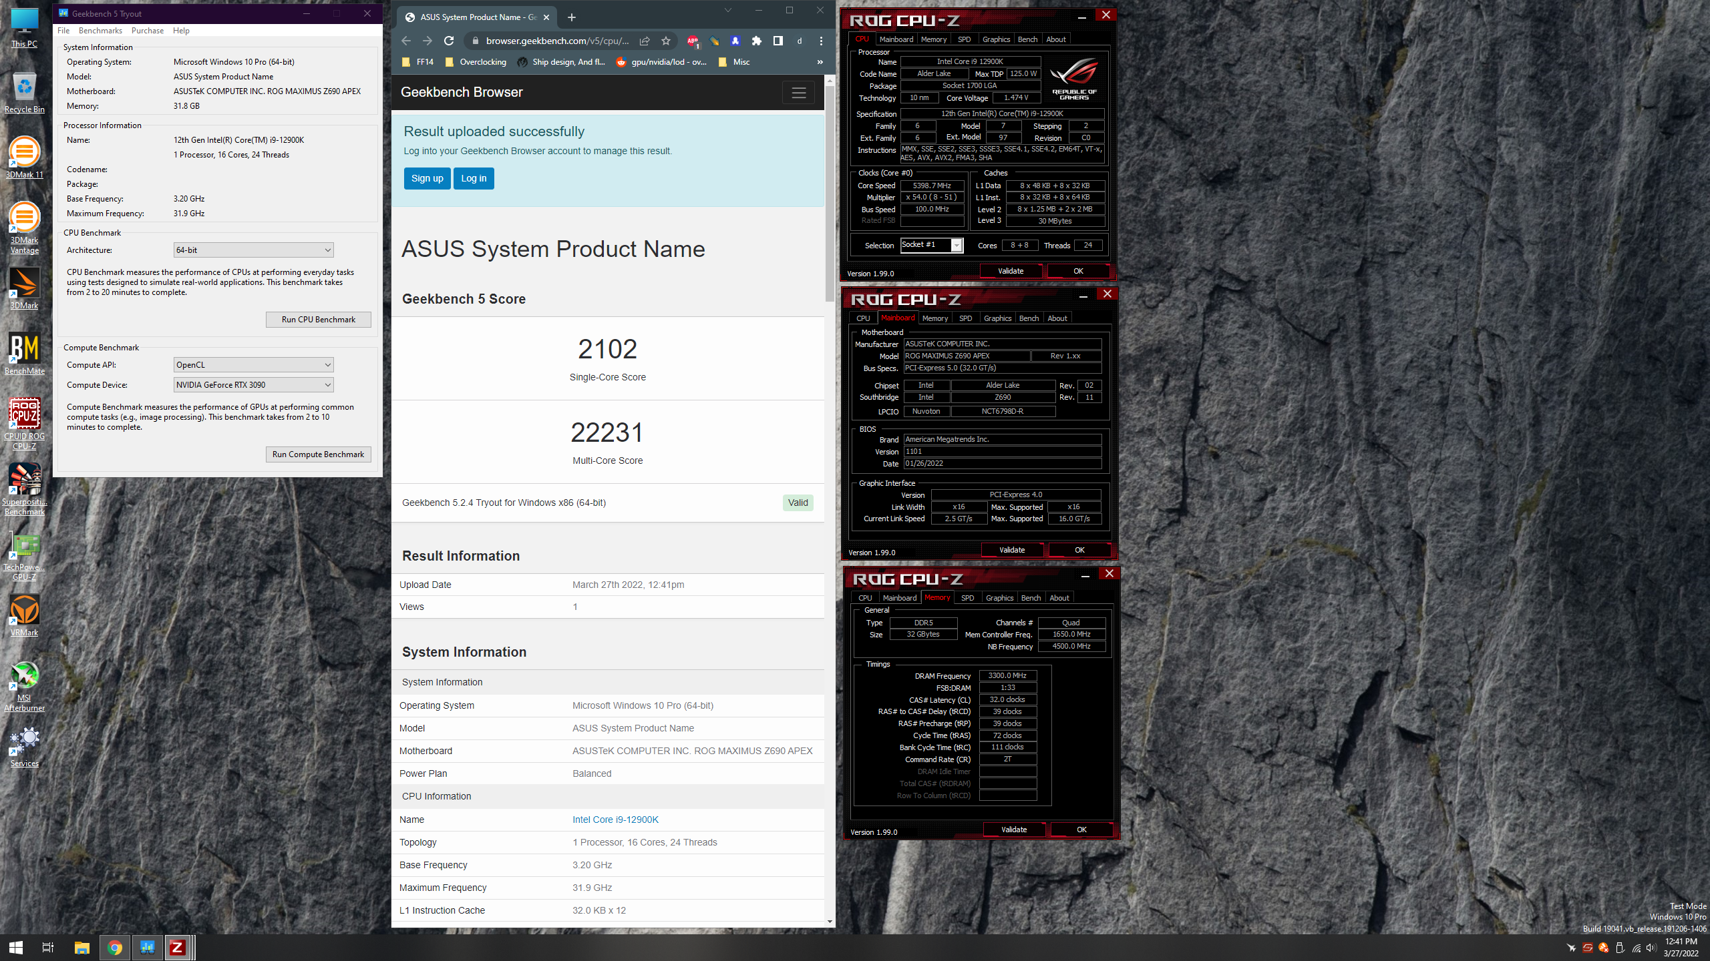Viewport: 1710px width, 961px height.
Task: Open the Benchmarks menu in Geekbench
Action: pos(100,31)
